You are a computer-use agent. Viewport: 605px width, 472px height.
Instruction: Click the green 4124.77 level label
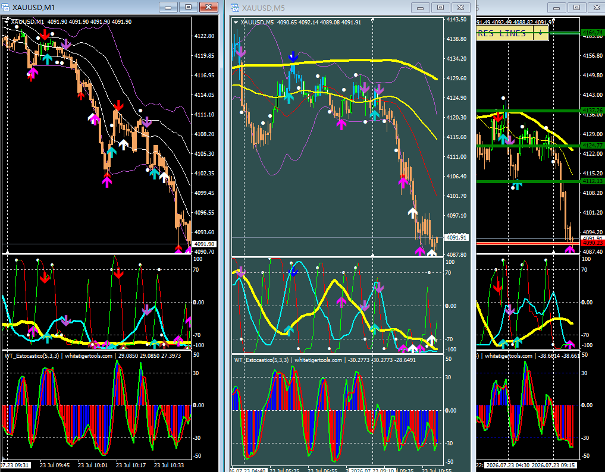(593, 146)
